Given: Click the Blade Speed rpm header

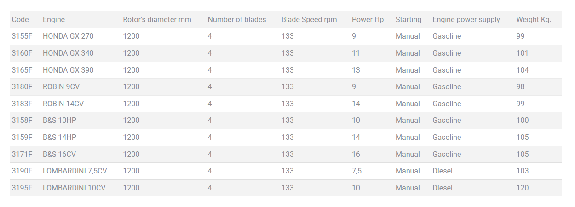Looking at the screenshot, I should coord(309,19).
